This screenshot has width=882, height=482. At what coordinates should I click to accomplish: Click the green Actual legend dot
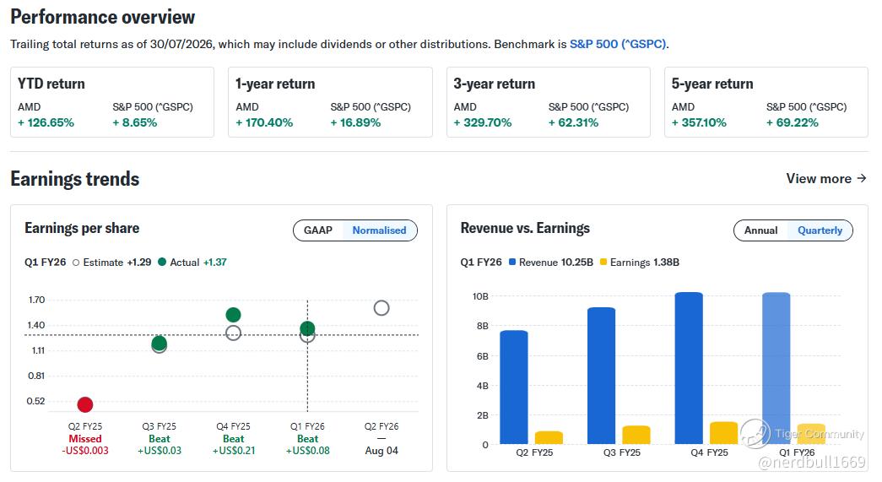(162, 262)
